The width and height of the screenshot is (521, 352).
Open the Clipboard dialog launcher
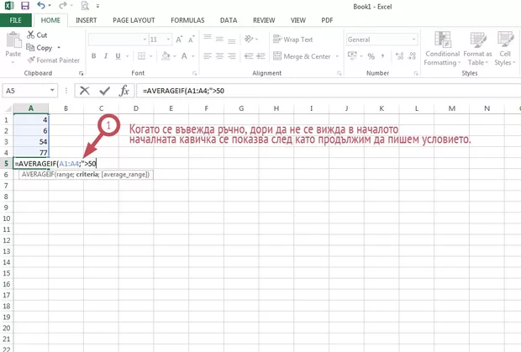[x=81, y=73]
